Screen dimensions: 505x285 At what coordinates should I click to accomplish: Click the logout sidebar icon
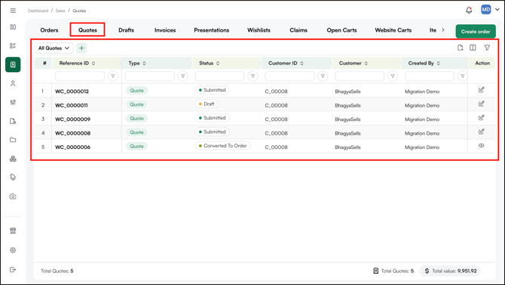(13, 269)
